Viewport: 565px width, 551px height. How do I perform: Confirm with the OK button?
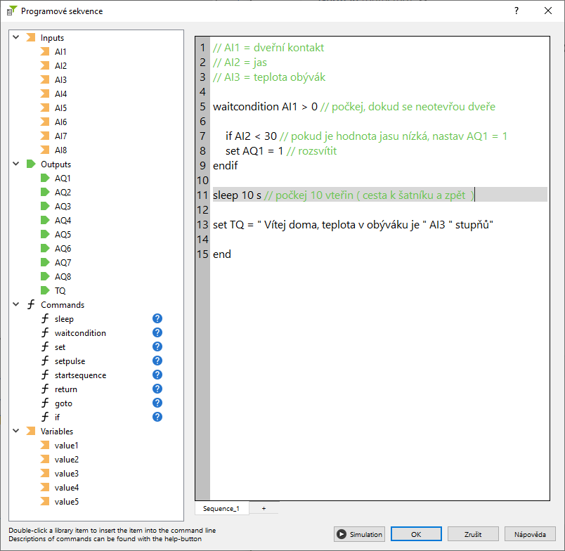416,534
